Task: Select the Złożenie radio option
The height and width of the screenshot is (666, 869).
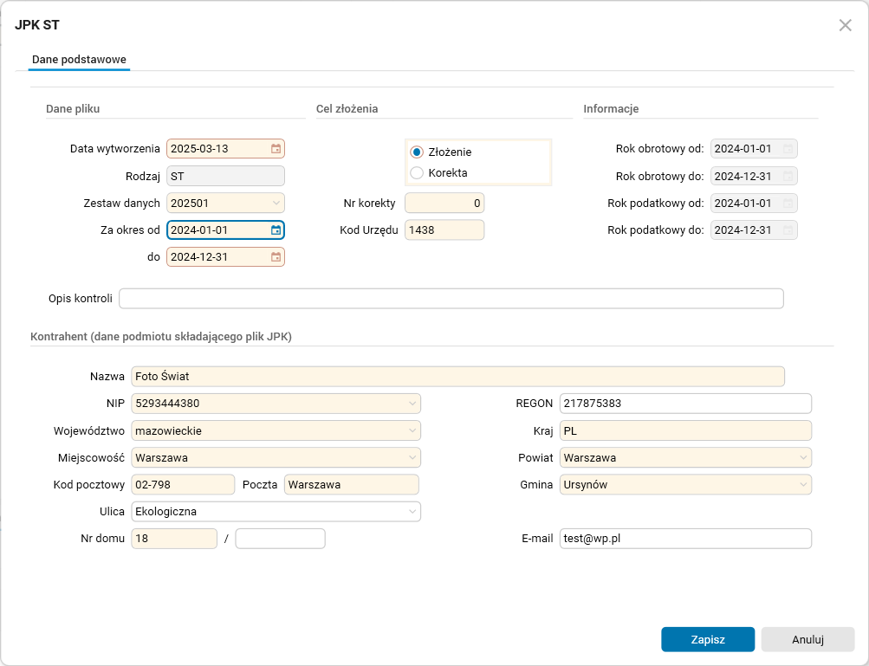Action: pyautogui.click(x=417, y=152)
